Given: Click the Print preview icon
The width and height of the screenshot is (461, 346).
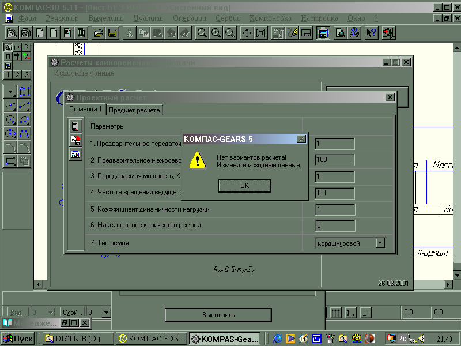Looking at the screenshot, I should click(x=340, y=33).
